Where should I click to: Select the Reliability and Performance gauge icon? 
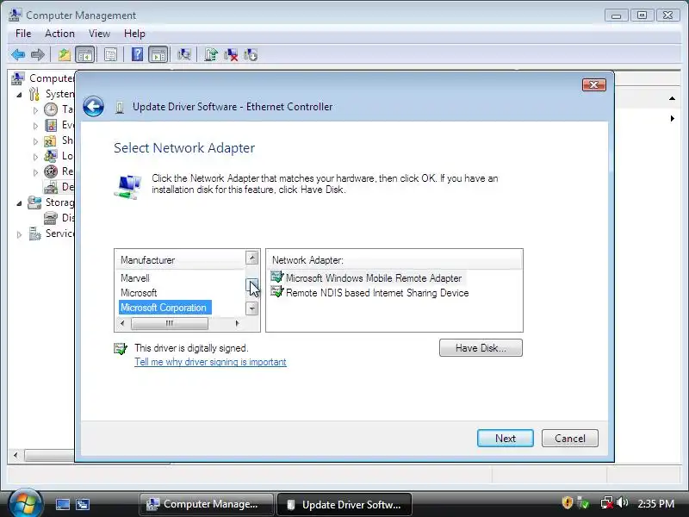[x=51, y=171]
